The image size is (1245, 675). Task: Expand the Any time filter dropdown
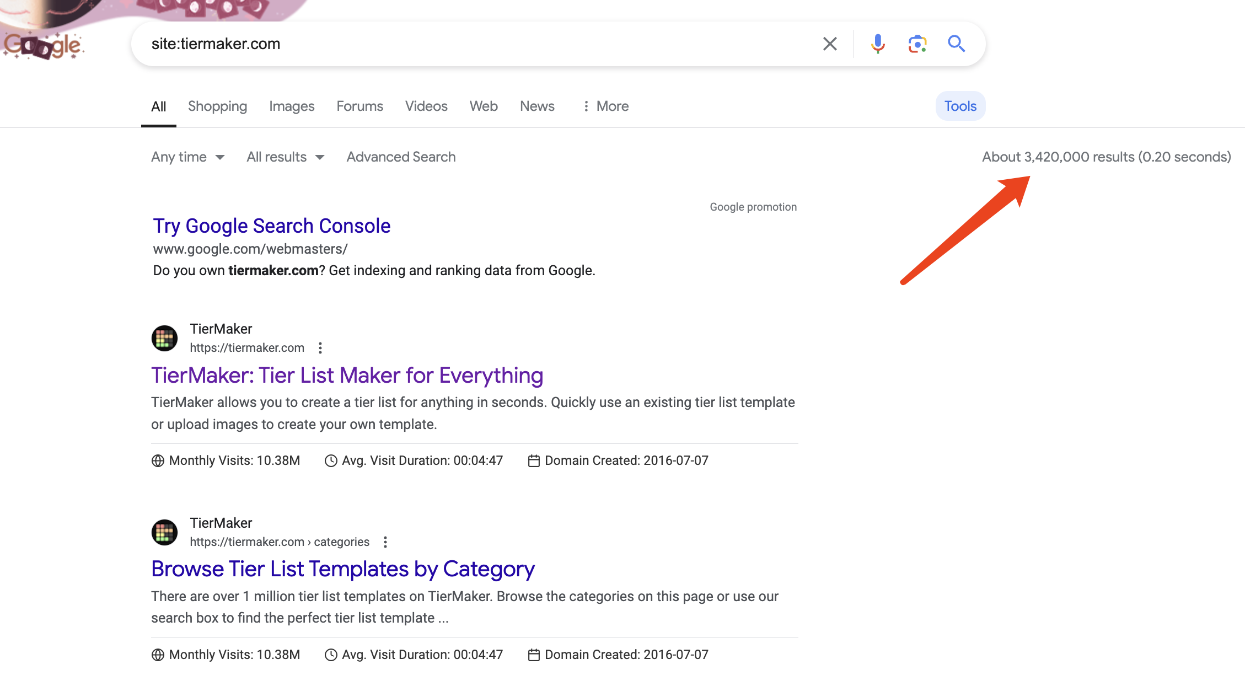[x=188, y=157]
